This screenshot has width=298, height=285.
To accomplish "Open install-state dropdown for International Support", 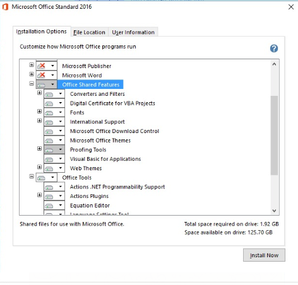I will 54,122.
